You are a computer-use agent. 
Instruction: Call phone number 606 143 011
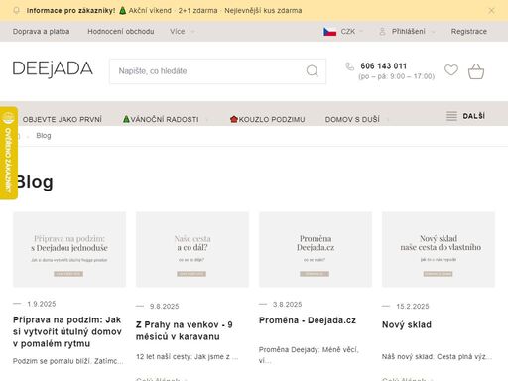click(384, 66)
